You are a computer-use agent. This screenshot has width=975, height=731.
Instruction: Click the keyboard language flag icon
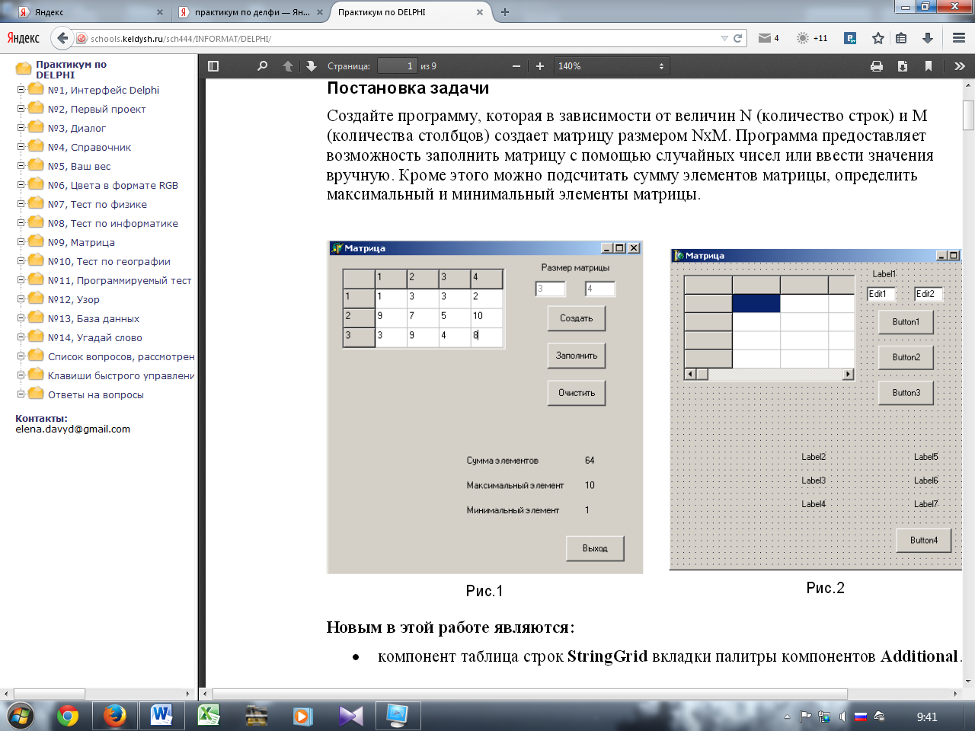[x=861, y=717]
